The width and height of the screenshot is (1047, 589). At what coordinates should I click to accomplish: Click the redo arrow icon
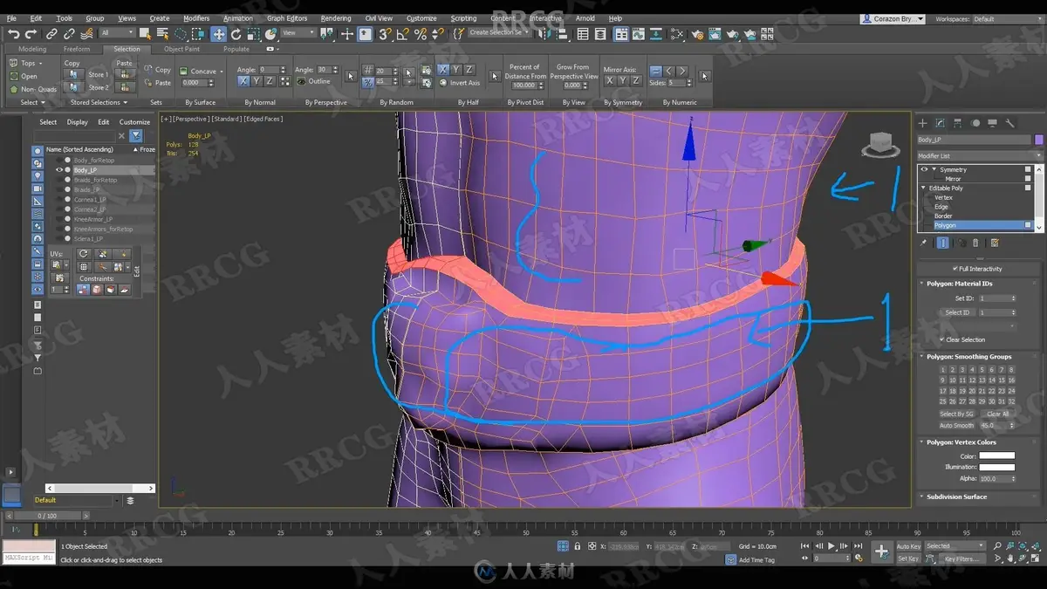31,33
